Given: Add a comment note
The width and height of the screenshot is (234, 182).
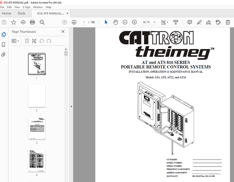Looking at the screenshot, I should pyautogui.click(x=190, y=22).
